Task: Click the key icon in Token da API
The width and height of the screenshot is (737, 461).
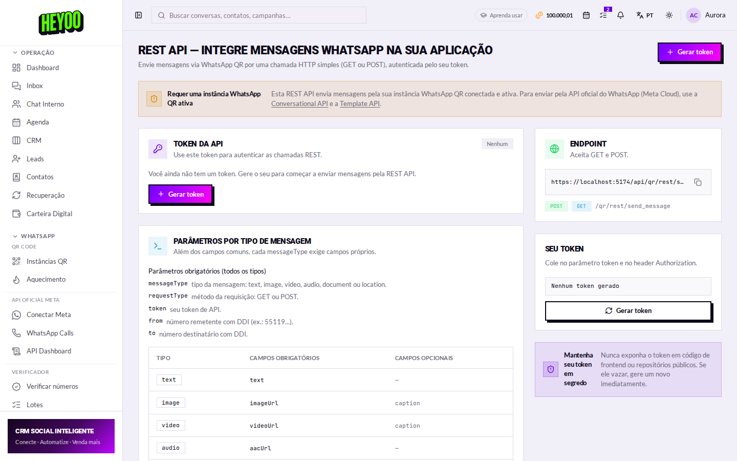Action: 158,149
